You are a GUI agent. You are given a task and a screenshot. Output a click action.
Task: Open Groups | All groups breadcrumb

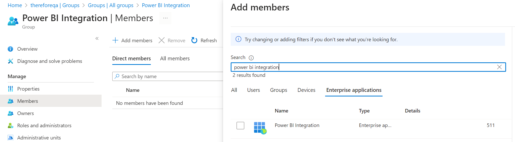111,5
